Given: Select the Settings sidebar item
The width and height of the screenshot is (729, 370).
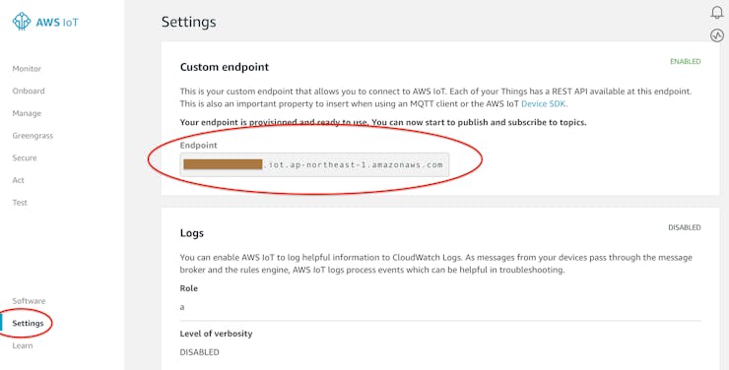Looking at the screenshot, I should [28, 323].
